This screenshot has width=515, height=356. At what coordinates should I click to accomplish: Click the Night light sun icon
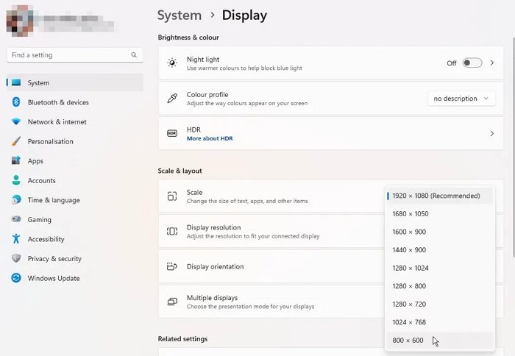pos(172,63)
